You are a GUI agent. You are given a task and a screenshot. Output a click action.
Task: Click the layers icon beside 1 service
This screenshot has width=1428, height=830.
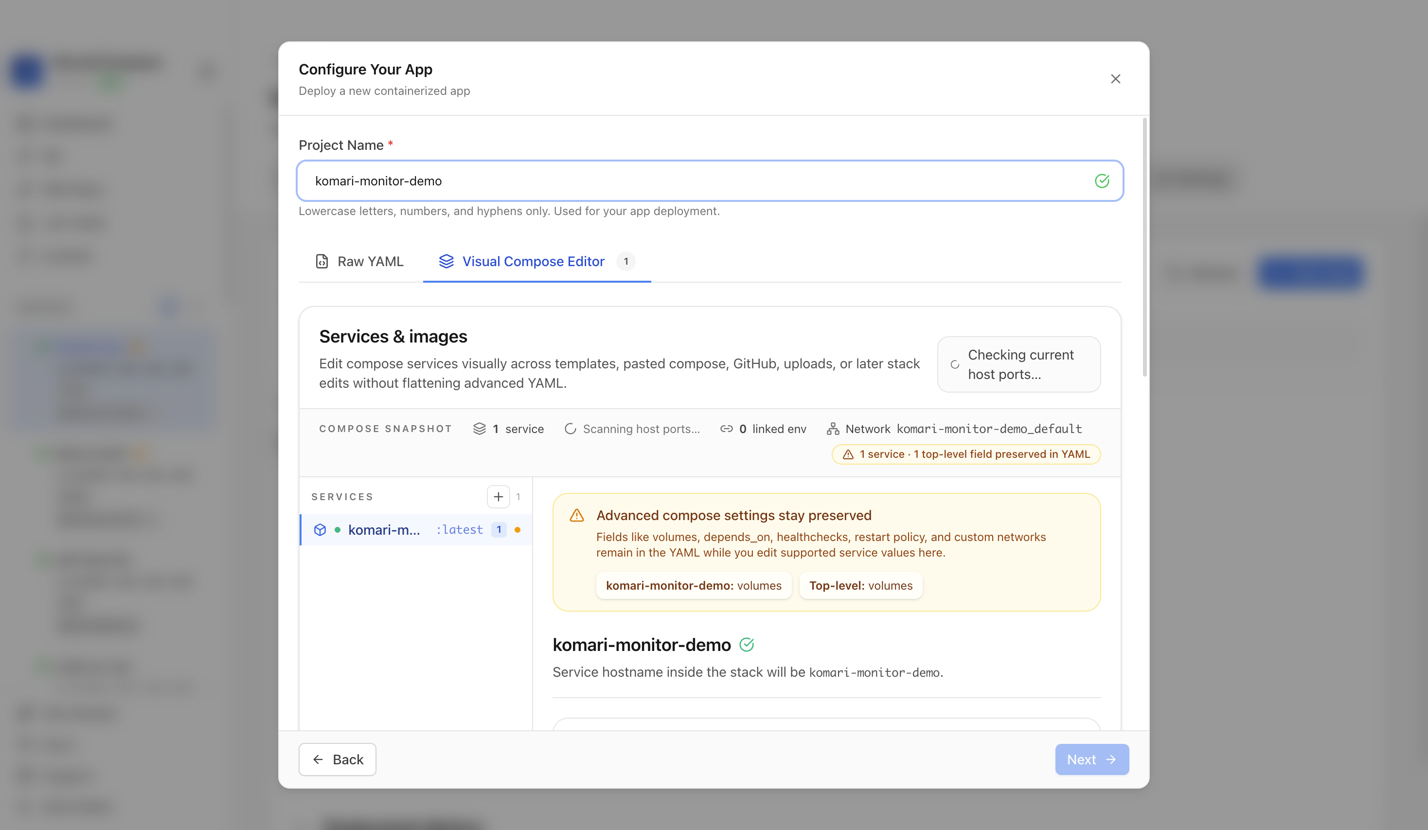point(480,429)
